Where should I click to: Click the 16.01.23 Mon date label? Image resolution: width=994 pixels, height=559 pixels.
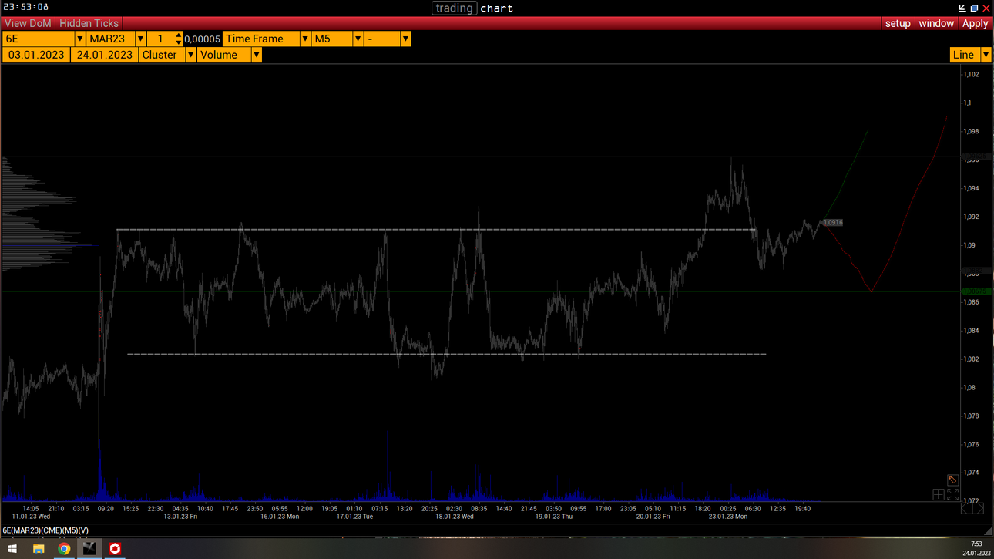[280, 517]
